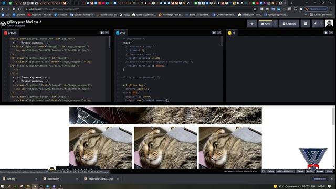Click the HTML editor vertical scrollbar

110,42
